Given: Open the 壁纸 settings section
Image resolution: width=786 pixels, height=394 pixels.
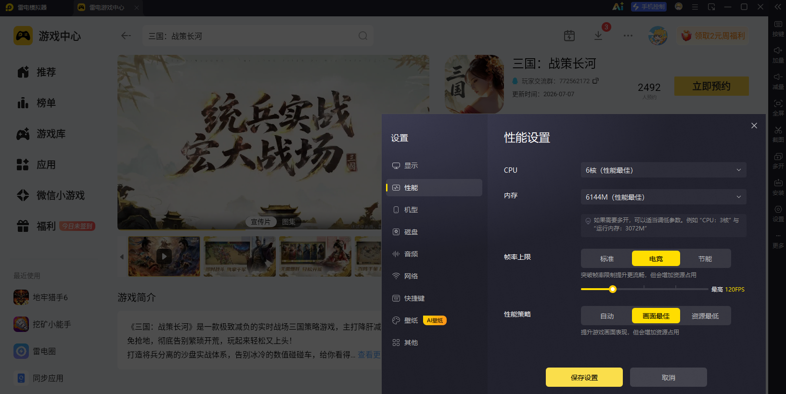Looking at the screenshot, I should [434, 320].
